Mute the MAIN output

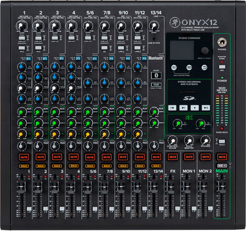pos(222,157)
